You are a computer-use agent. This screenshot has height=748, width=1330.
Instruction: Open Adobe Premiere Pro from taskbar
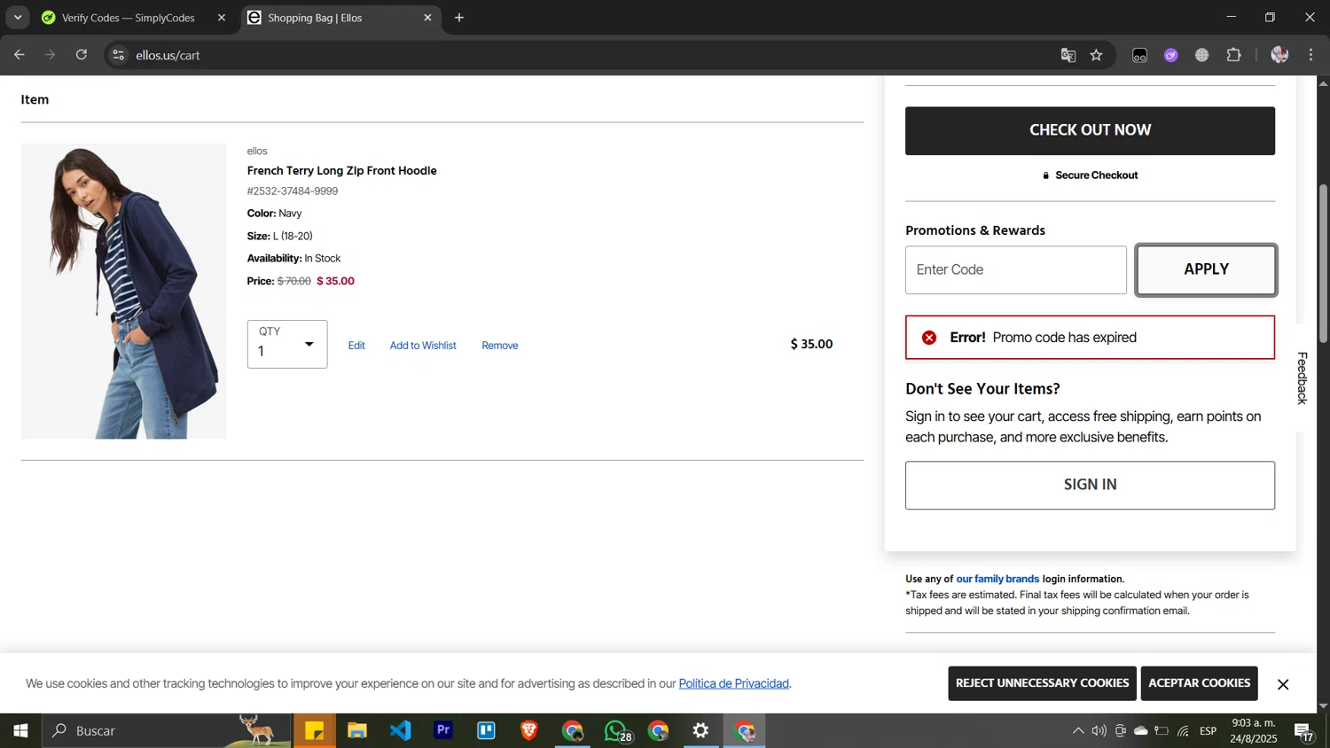coord(443,731)
